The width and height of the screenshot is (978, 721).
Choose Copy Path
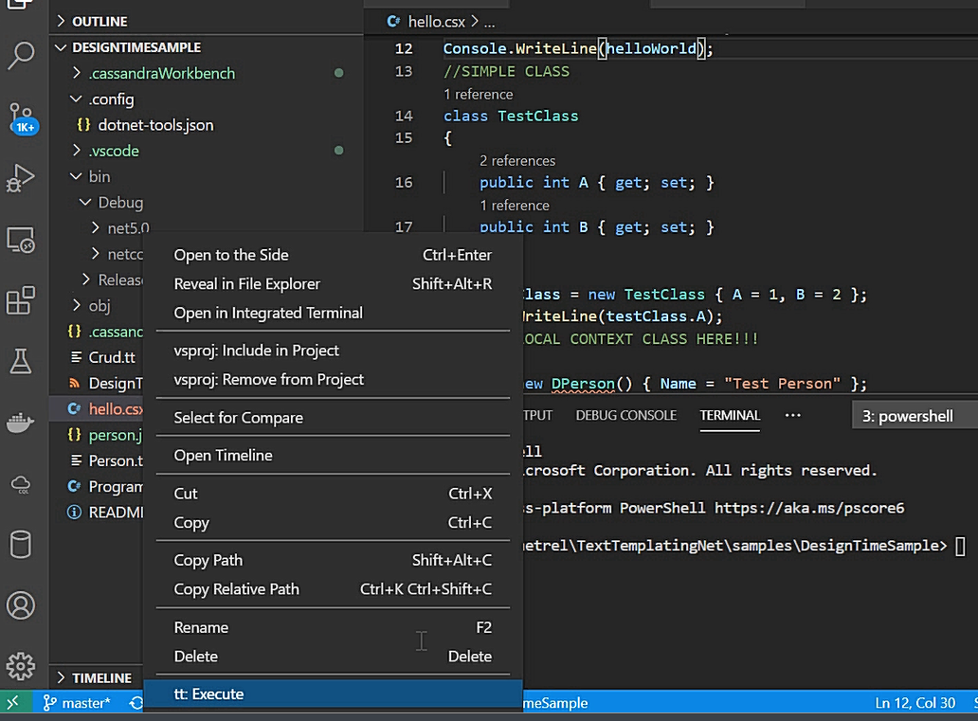coord(333,560)
